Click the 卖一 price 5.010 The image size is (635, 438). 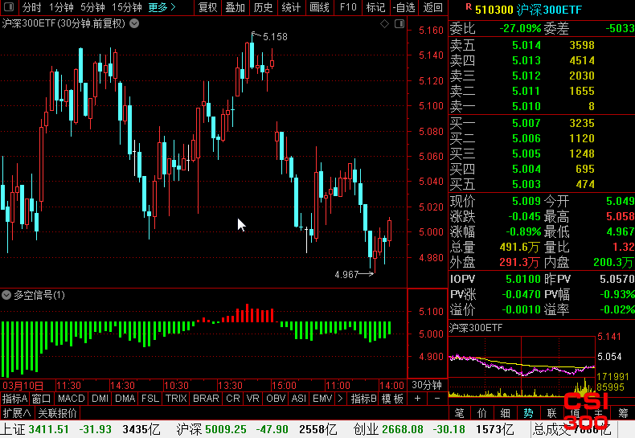point(526,106)
